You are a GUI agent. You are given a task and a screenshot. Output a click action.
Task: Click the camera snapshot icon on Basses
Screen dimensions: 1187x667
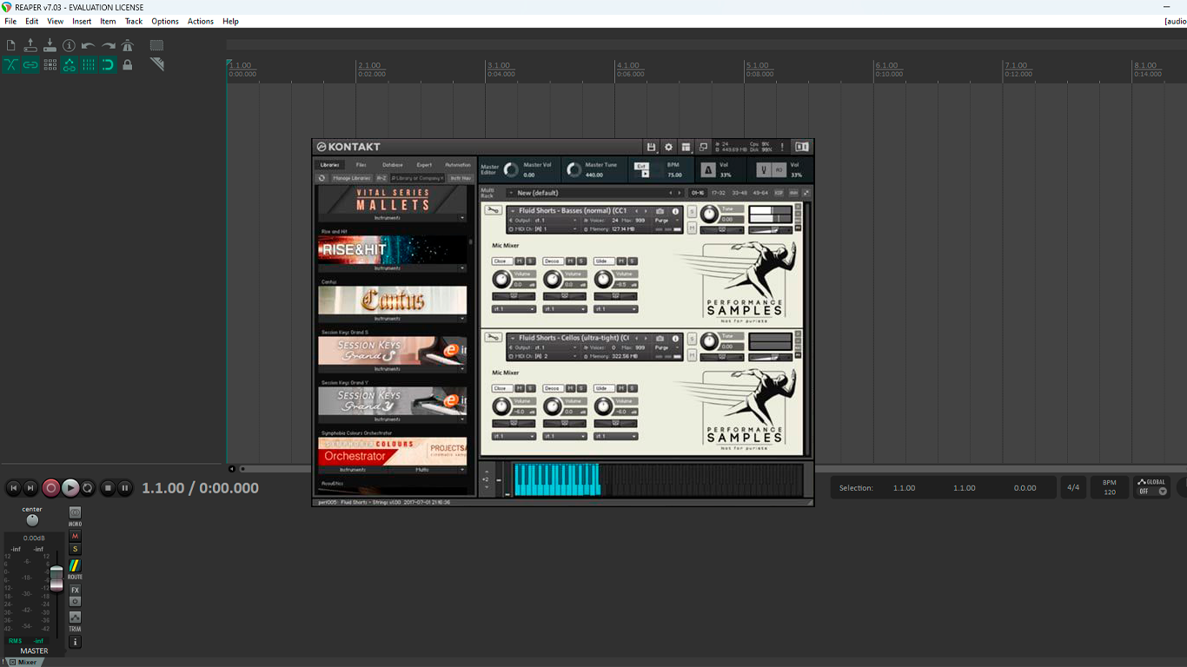(660, 211)
